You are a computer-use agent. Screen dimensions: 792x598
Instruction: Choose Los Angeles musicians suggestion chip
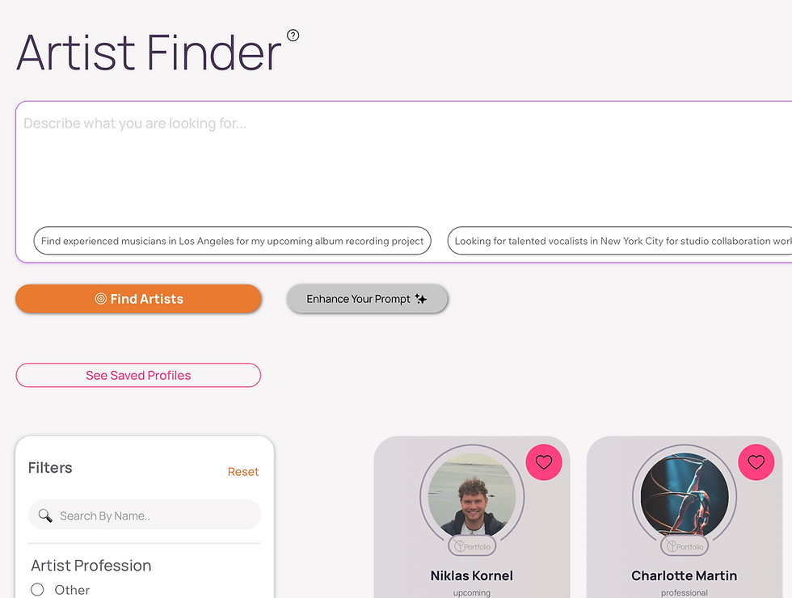(x=233, y=241)
